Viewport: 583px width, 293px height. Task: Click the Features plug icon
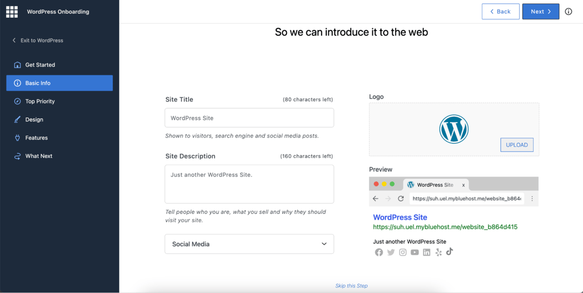(17, 138)
